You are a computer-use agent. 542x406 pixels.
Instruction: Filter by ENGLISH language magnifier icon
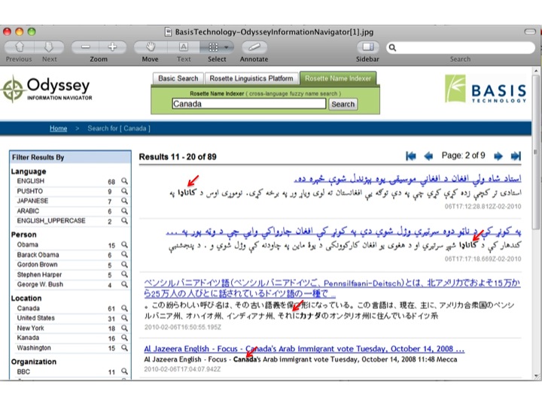[x=124, y=181]
